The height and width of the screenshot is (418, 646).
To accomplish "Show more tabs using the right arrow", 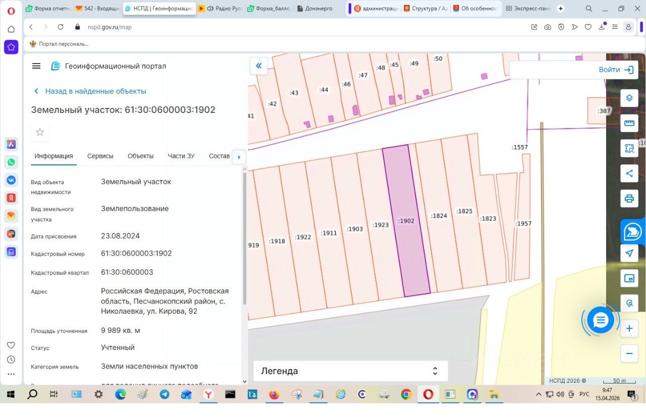I will 239,156.
